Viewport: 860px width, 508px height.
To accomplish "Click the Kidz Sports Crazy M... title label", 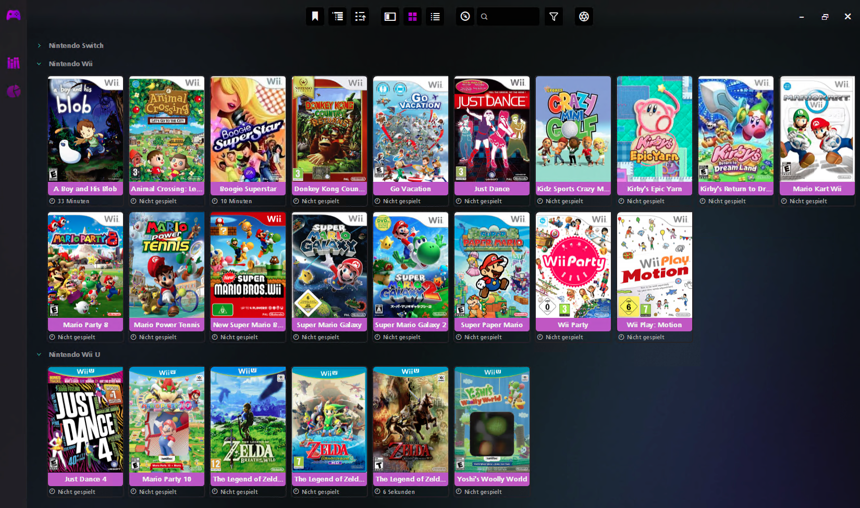I will [x=573, y=189].
